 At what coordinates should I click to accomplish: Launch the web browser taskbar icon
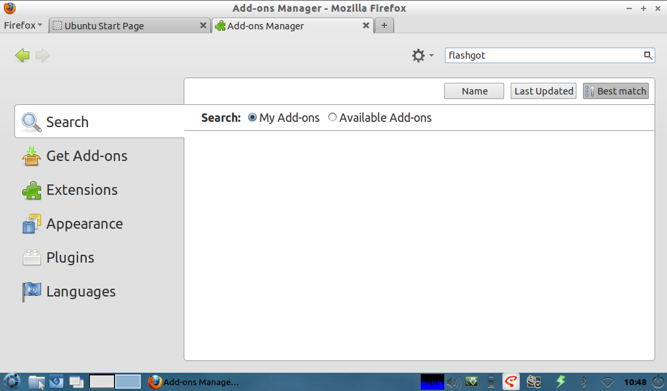[56, 382]
